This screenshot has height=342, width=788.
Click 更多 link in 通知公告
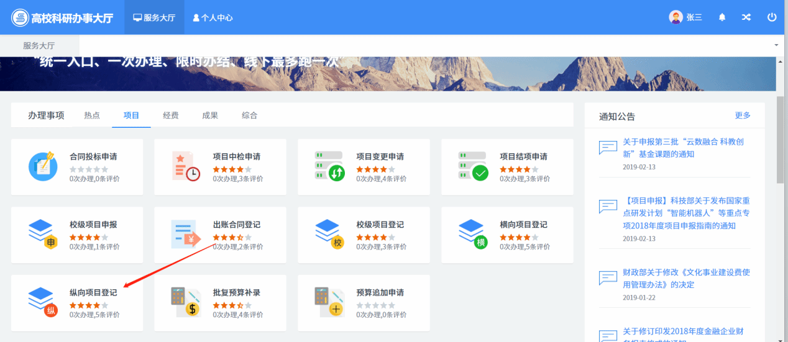743,115
